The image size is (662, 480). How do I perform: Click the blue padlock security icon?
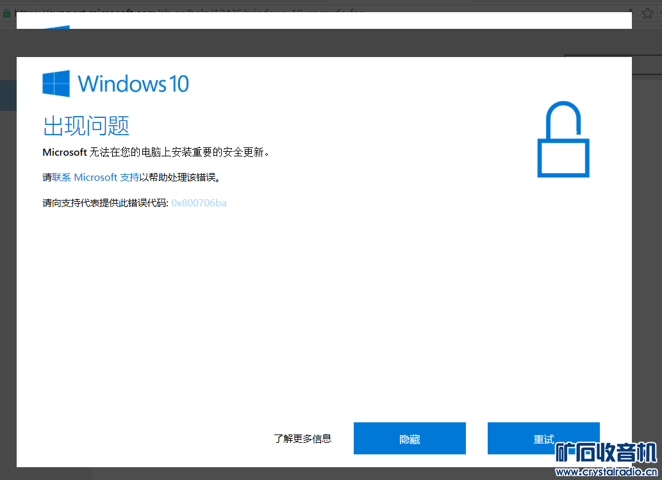click(x=563, y=139)
